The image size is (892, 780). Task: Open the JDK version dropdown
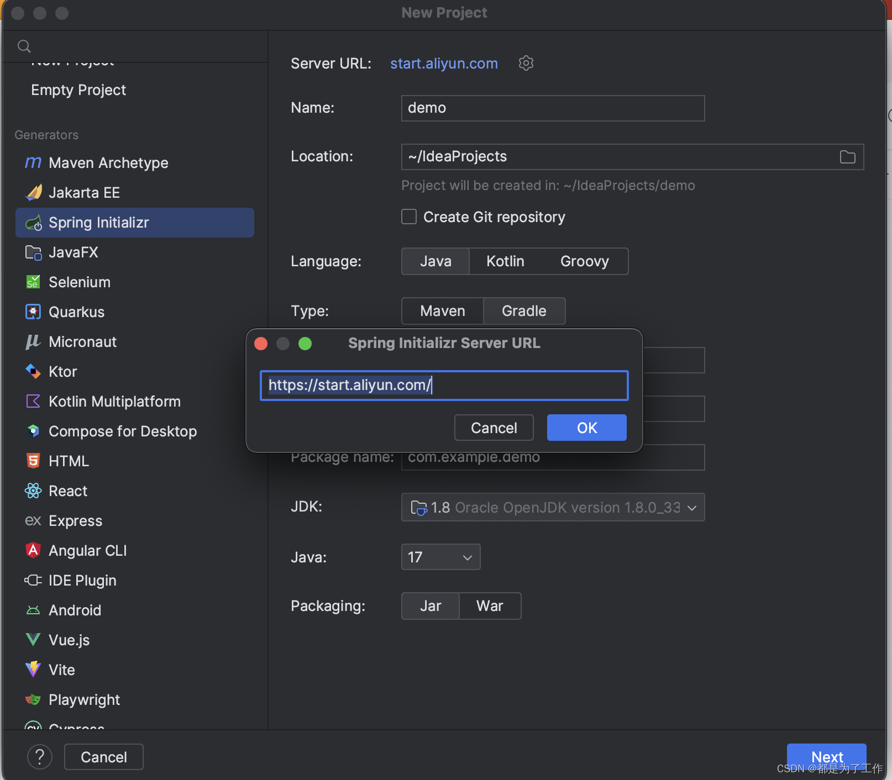553,507
